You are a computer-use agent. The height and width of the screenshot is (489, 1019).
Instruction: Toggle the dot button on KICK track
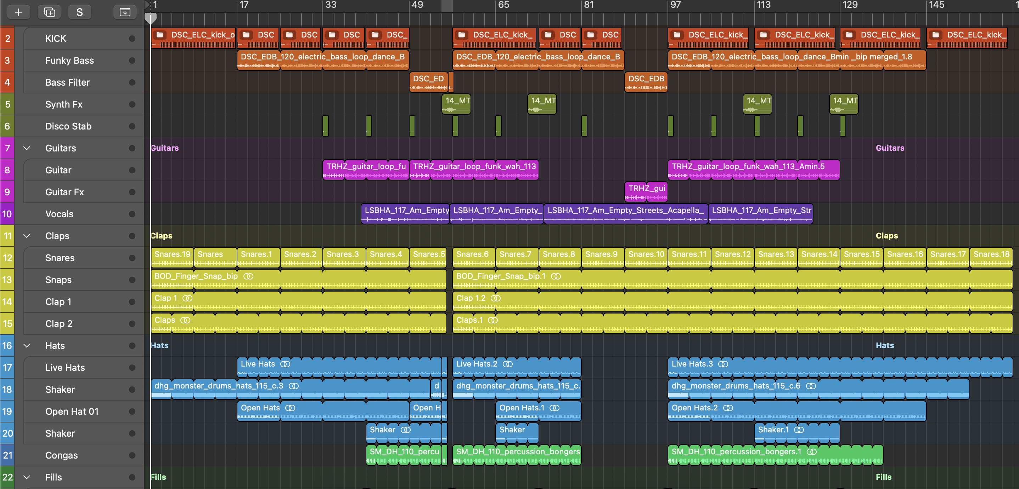click(132, 38)
